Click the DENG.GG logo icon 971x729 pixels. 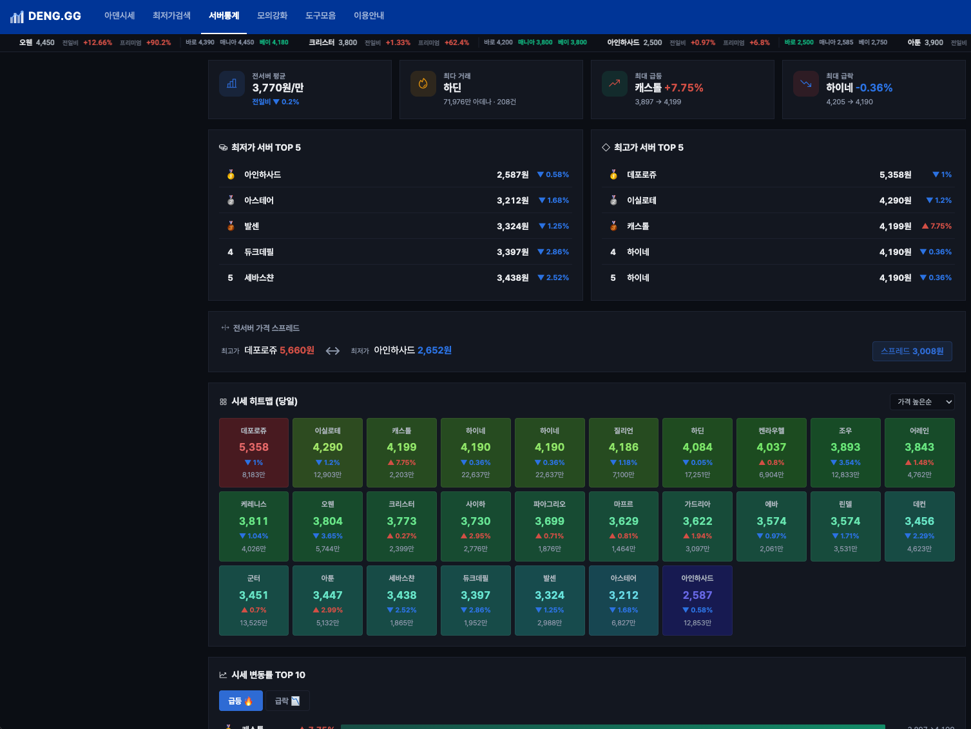(17, 16)
